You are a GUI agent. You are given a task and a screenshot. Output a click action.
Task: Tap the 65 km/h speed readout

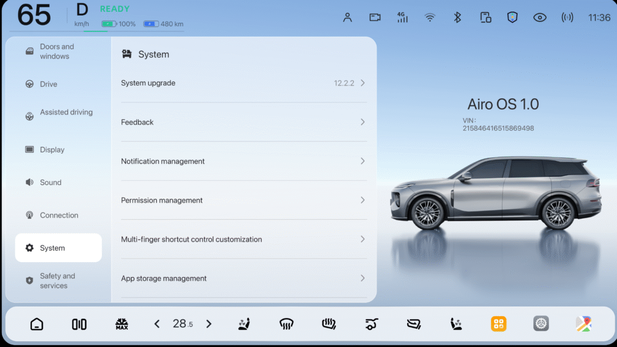pos(34,15)
